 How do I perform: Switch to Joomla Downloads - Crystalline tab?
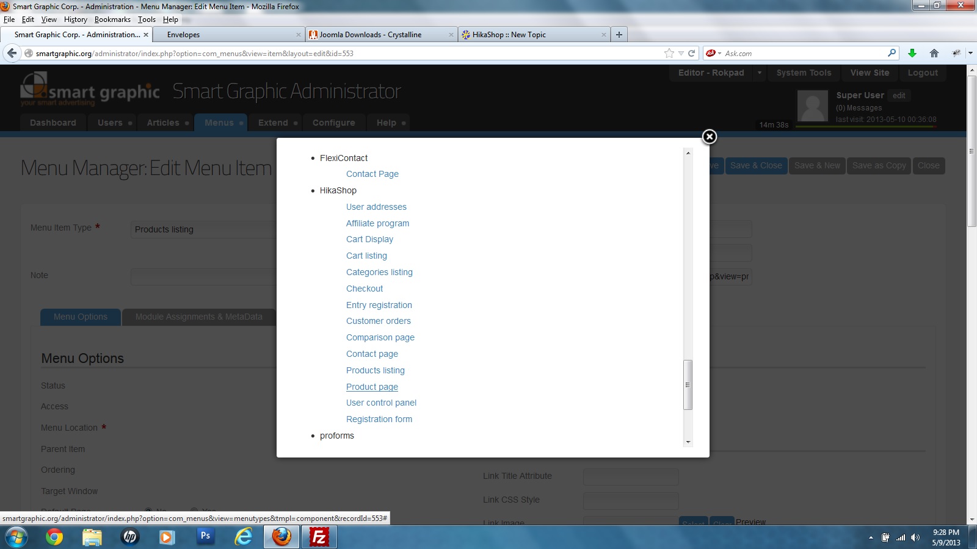[382, 35]
